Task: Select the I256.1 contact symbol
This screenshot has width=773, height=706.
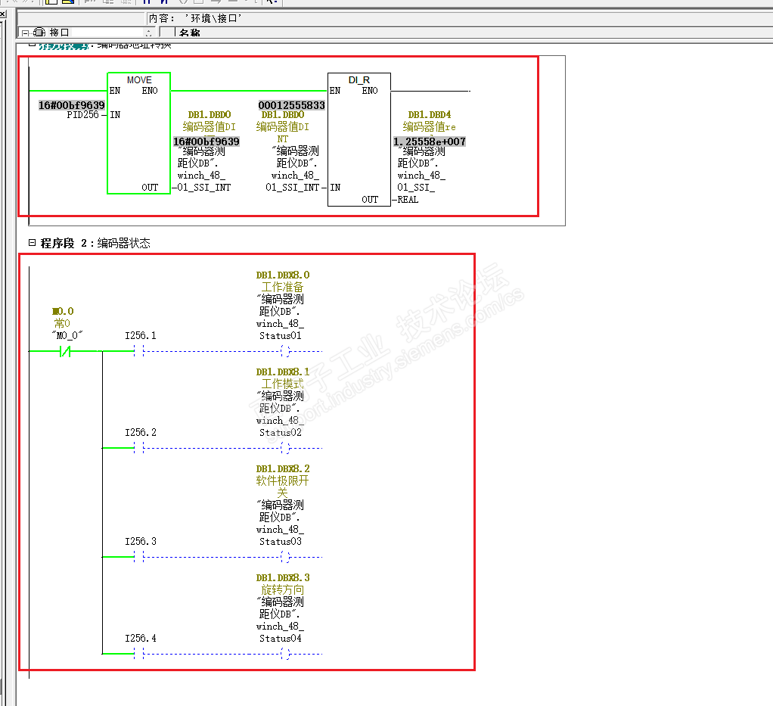Action: pyautogui.click(x=138, y=351)
